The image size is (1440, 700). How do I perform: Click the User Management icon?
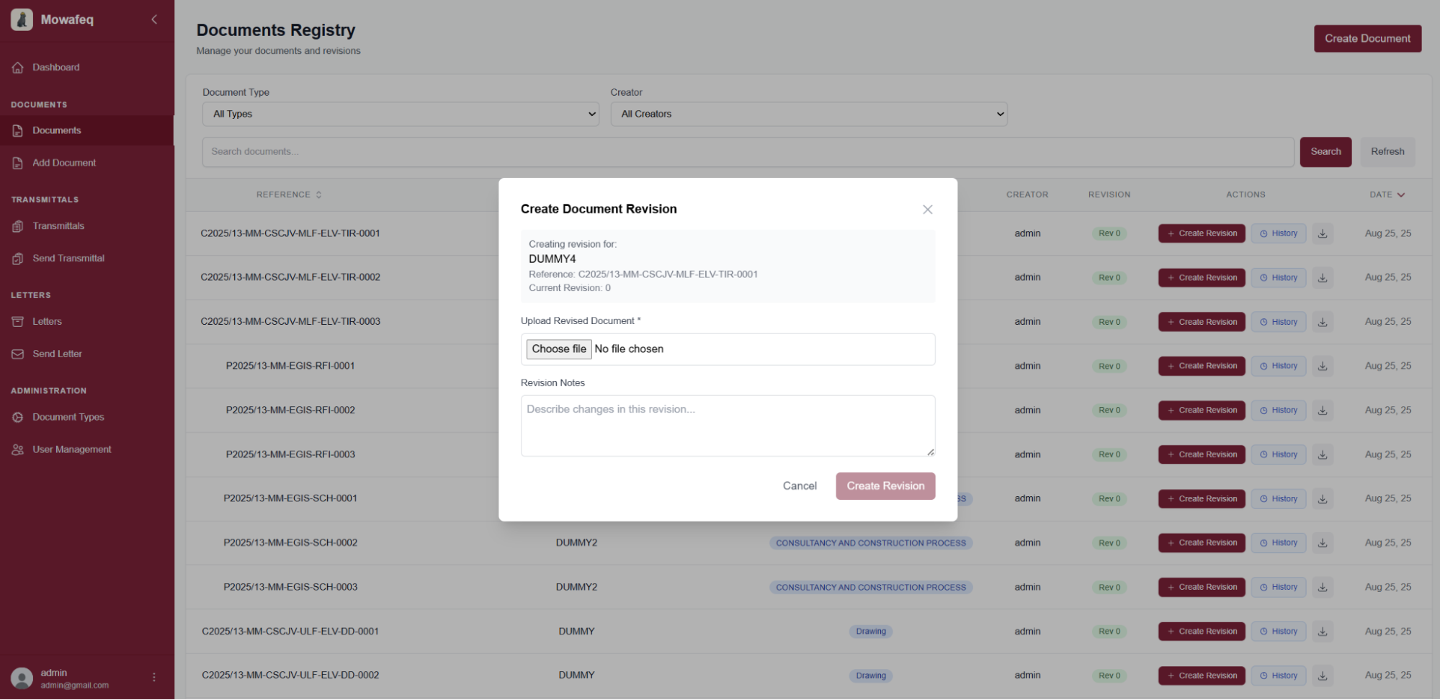(x=18, y=449)
